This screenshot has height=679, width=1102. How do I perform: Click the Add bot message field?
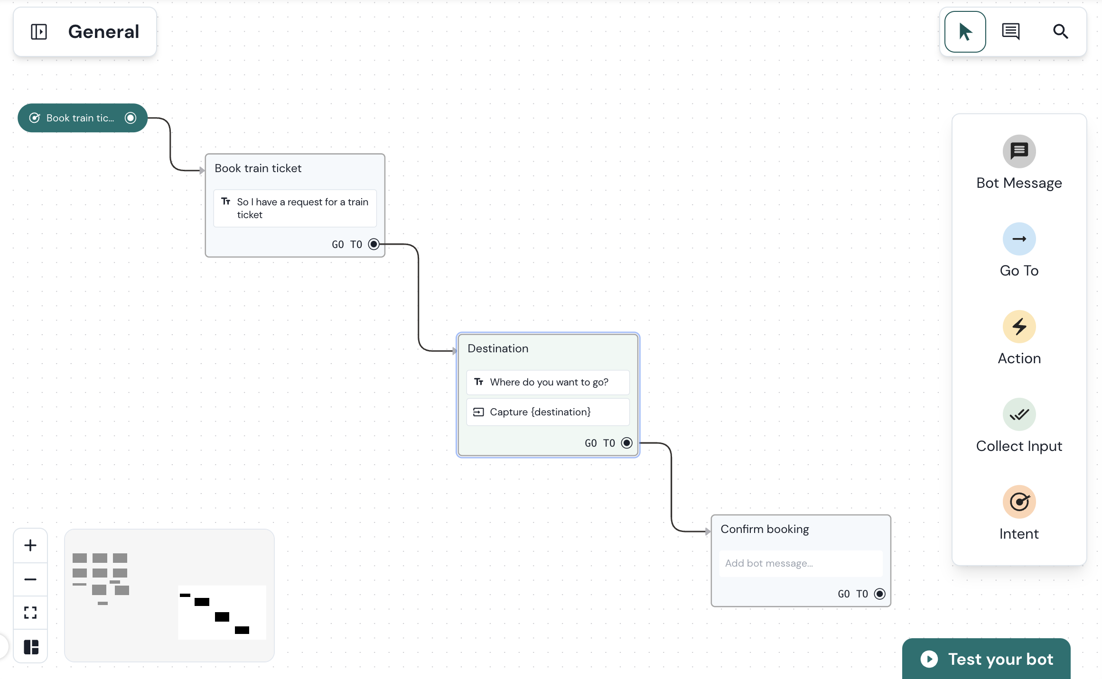[801, 563]
